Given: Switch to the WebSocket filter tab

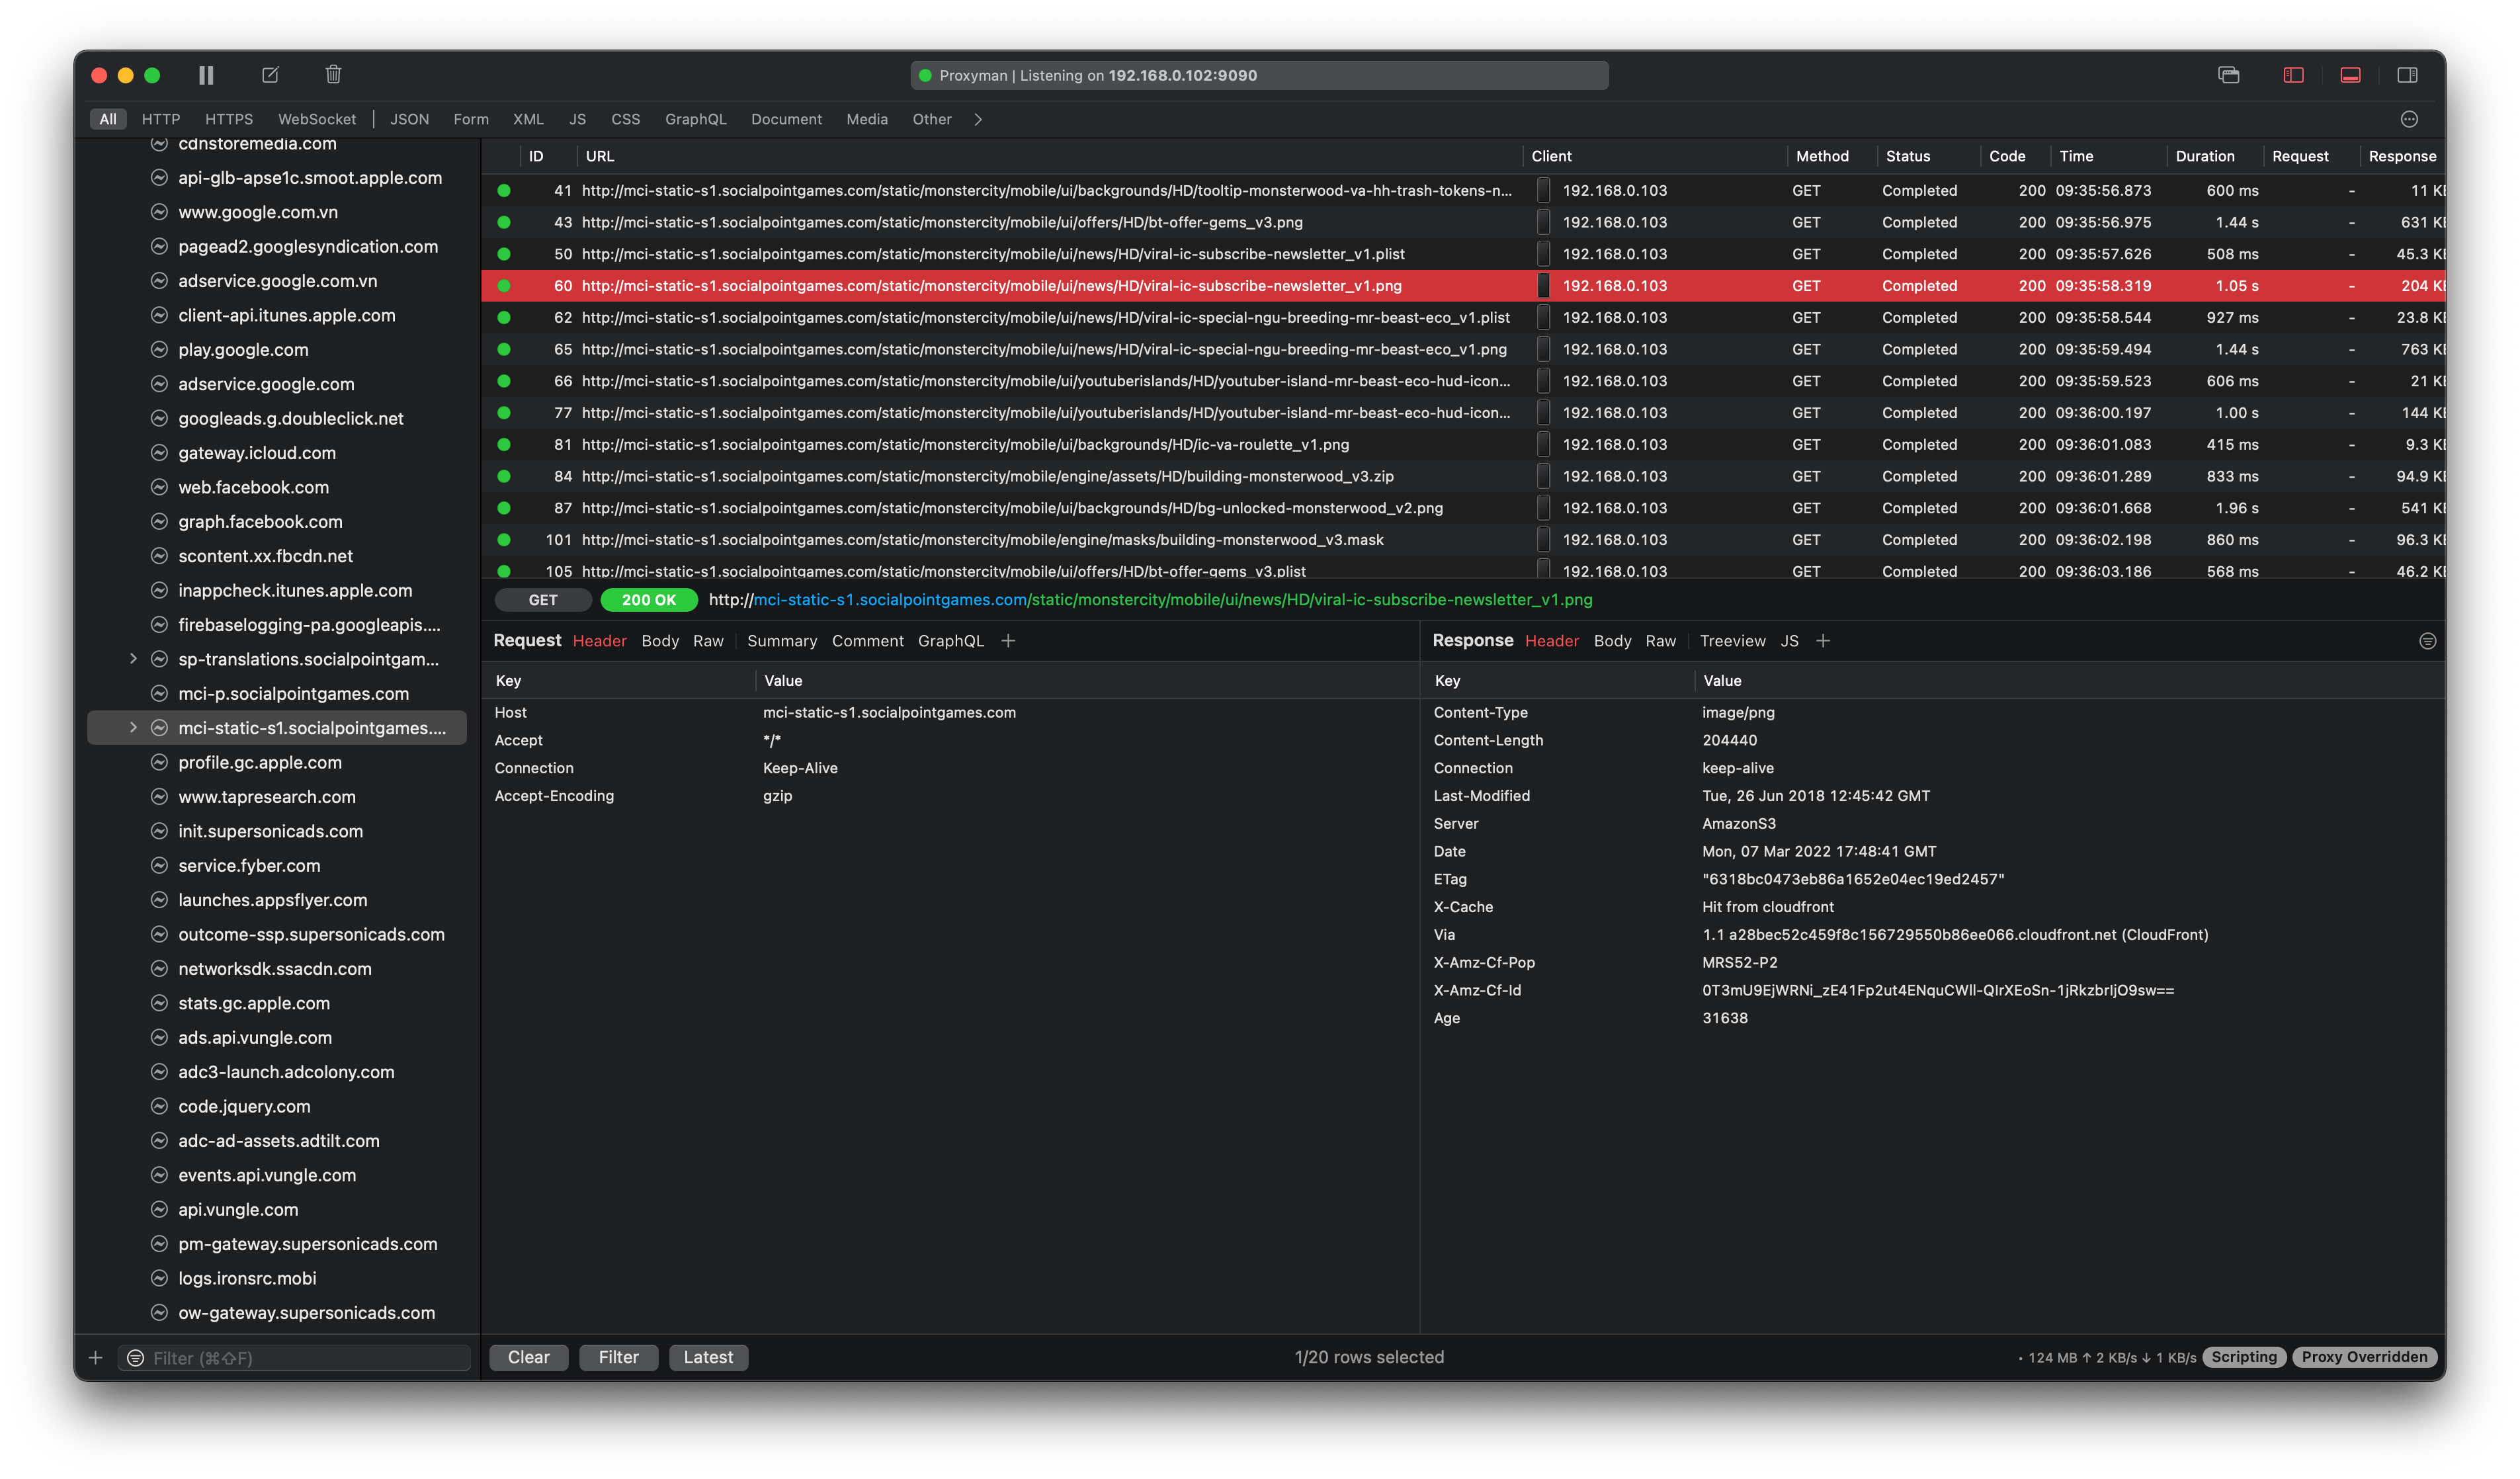Looking at the screenshot, I should click(x=316, y=119).
